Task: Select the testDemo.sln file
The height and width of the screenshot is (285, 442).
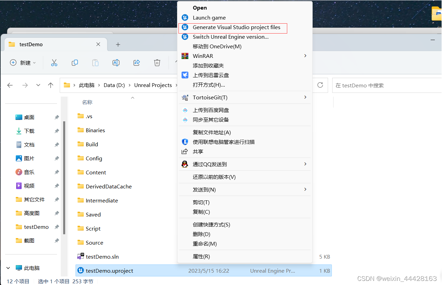Action: (102, 257)
